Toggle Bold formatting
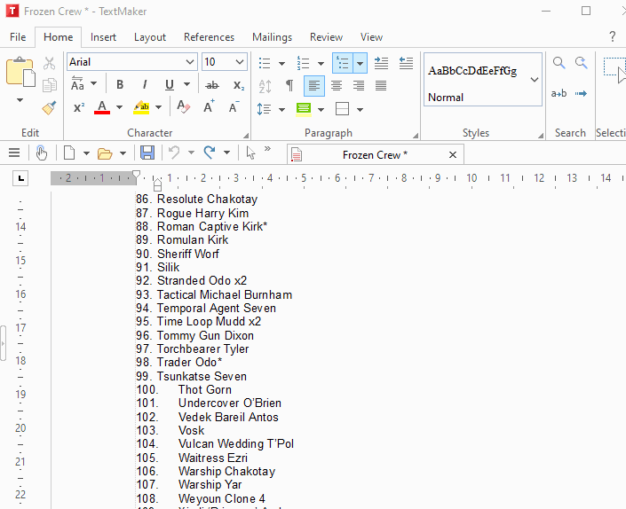This screenshot has width=626, height=509. [x=120, y=85]
